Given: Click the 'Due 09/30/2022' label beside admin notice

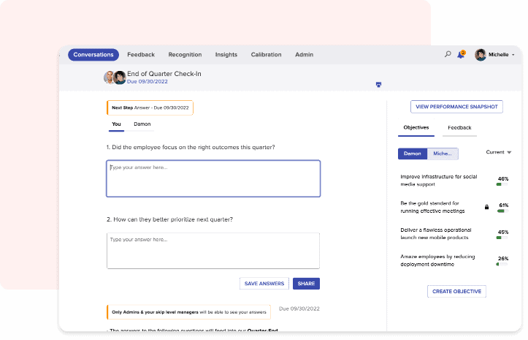Looking at the screenshot, I should click(x=299, y=309).
